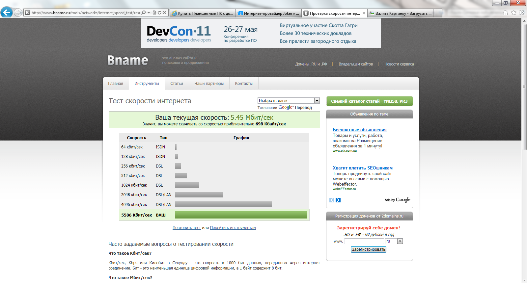Click the green '5586 Кбит/сек' speed bar
Screen dimensions: 527x283
point(241,215)
